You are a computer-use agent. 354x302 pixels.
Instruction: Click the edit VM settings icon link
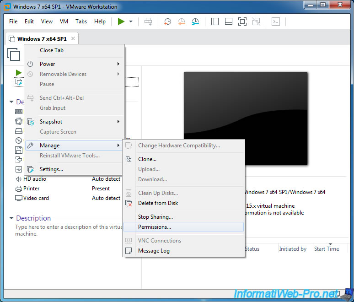point(19,82)
